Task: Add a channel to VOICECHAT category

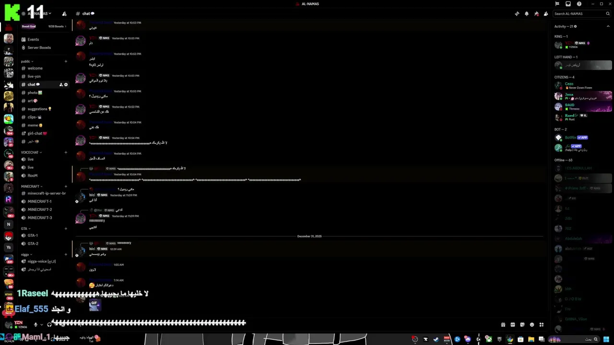Action: click(66, 152)
